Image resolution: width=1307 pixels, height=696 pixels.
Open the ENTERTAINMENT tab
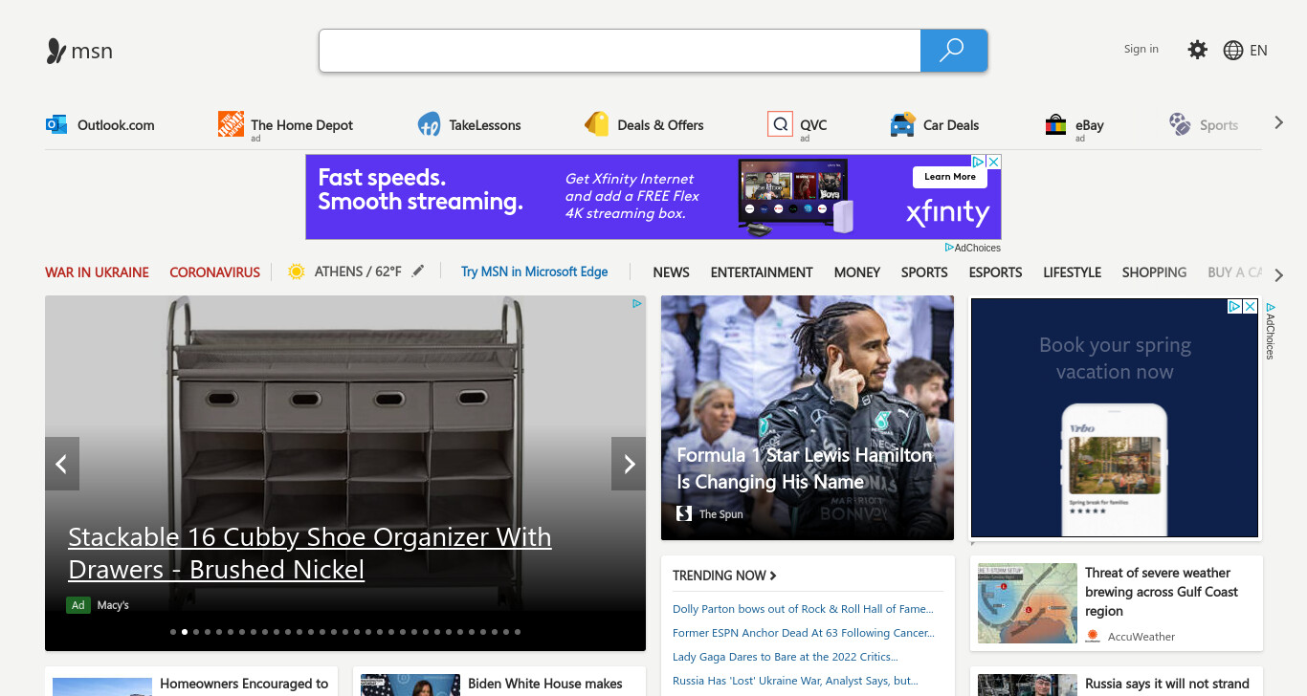[762, 272]
